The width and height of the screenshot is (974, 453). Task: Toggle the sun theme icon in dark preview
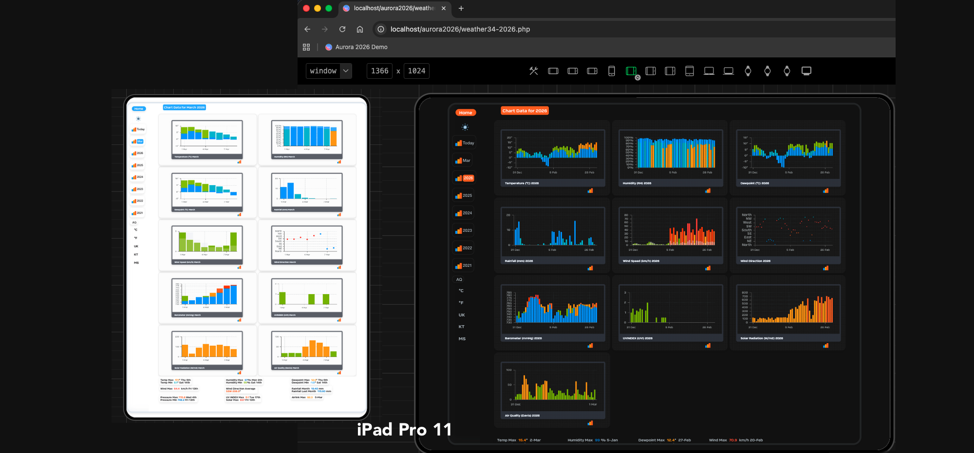465,127
